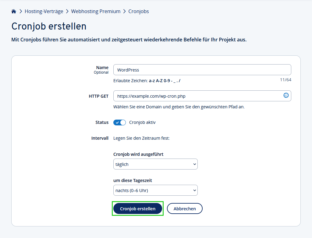
Task: Click into the HTTP GET URL field
Action: coord(198,96)
